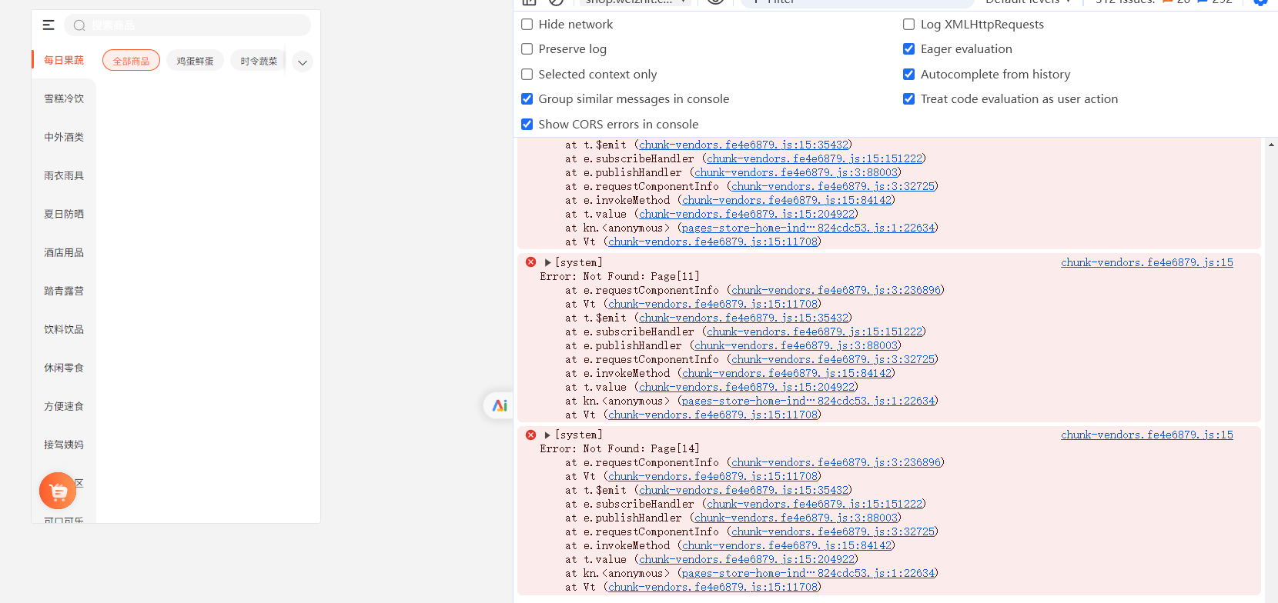Open the orange shopping cart floating button

(58, 491)
